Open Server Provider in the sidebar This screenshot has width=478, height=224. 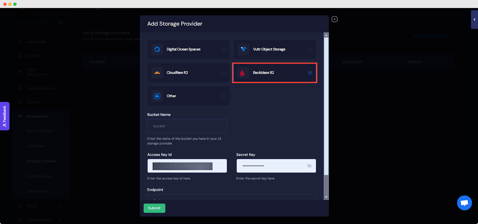[x=40, y=131]
